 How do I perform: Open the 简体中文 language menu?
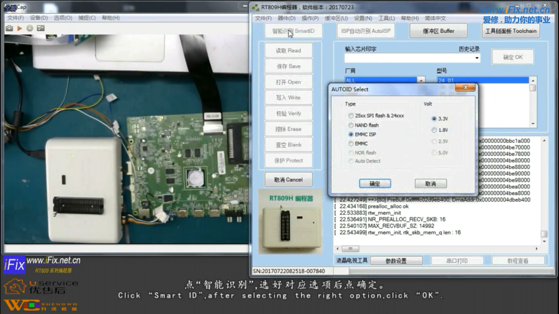[x=435, y=18]
